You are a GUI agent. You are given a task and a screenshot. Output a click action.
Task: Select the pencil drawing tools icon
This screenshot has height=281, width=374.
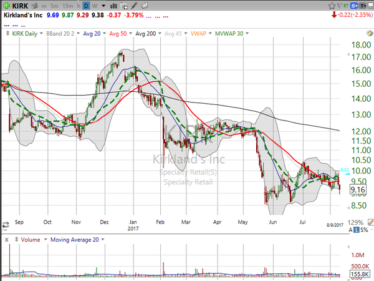[134, 6]
